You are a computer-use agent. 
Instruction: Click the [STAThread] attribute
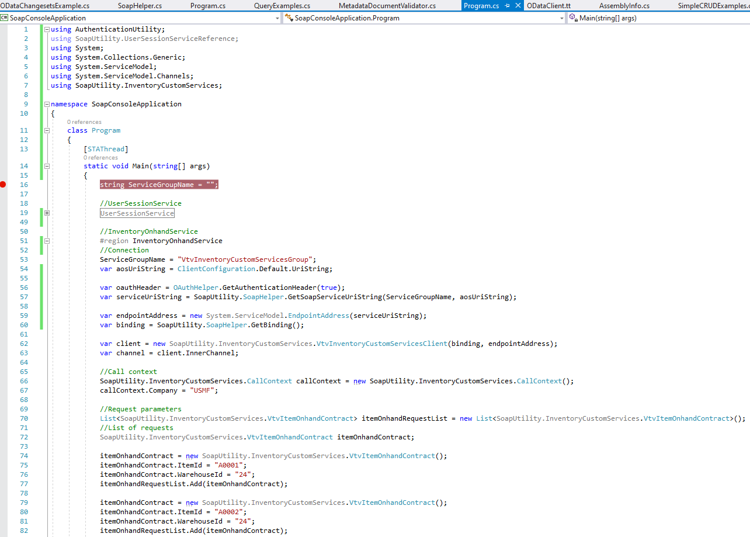click(x=106, y=150)
